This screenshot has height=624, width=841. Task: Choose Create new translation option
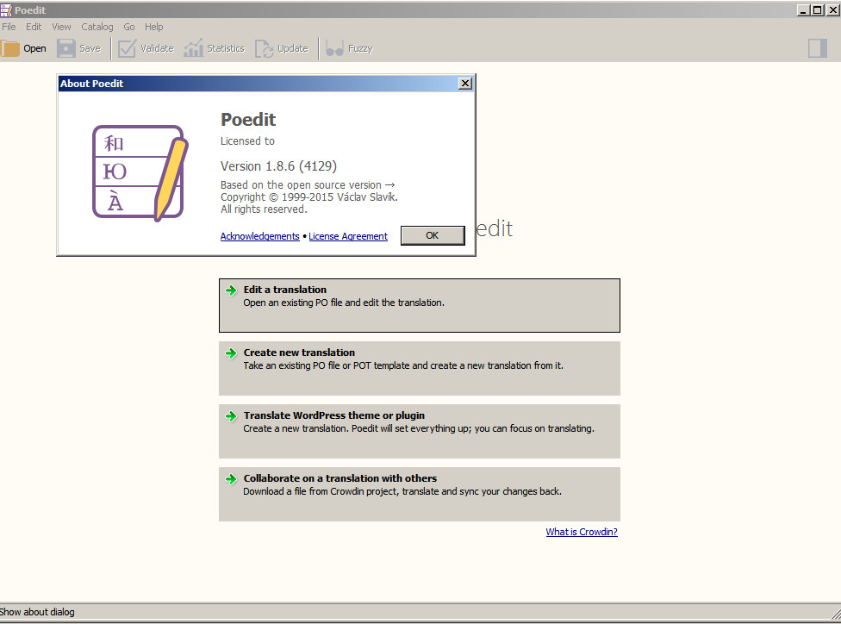(298, 353)
